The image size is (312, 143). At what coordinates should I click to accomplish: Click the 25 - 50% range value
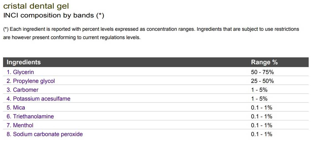(262, 81)
